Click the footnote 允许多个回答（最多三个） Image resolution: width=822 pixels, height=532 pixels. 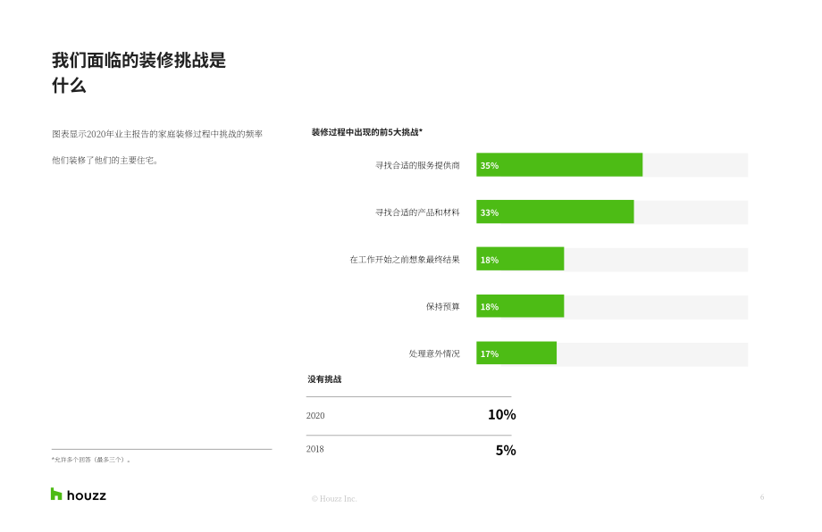coord(91,460)
